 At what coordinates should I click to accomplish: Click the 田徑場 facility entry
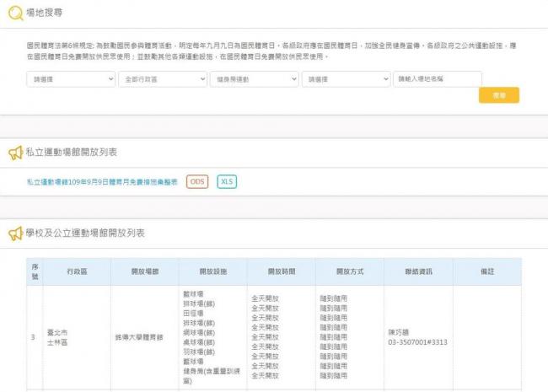pos(193,314)
